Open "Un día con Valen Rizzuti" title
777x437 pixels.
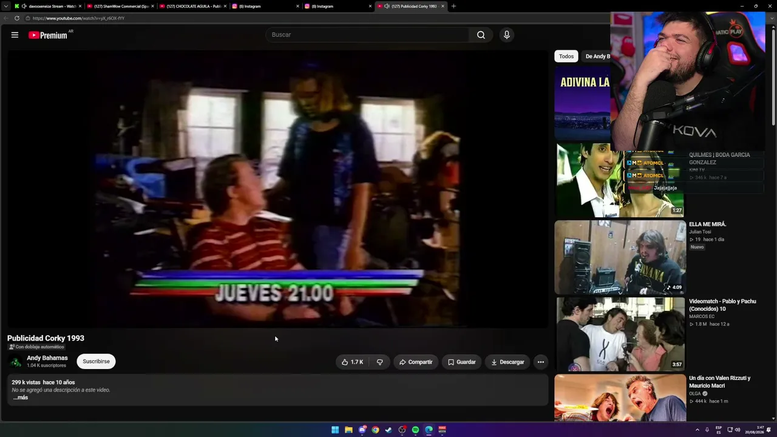point(720,382)
